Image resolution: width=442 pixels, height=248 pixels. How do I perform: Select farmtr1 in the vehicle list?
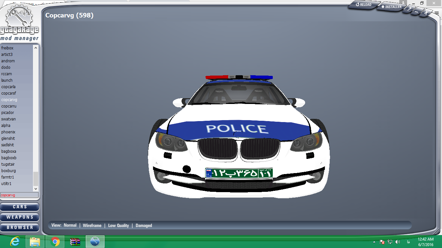click(17, 177)
